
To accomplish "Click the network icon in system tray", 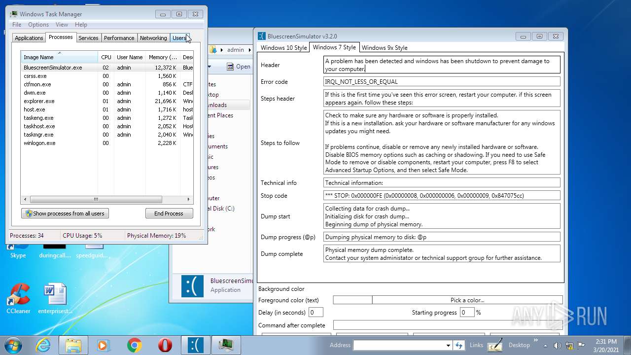I will pos(569,345).
